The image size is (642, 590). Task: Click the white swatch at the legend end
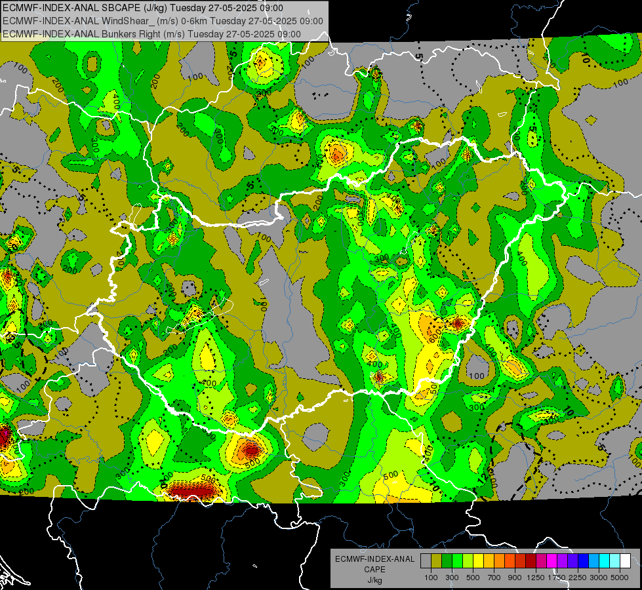625,561
